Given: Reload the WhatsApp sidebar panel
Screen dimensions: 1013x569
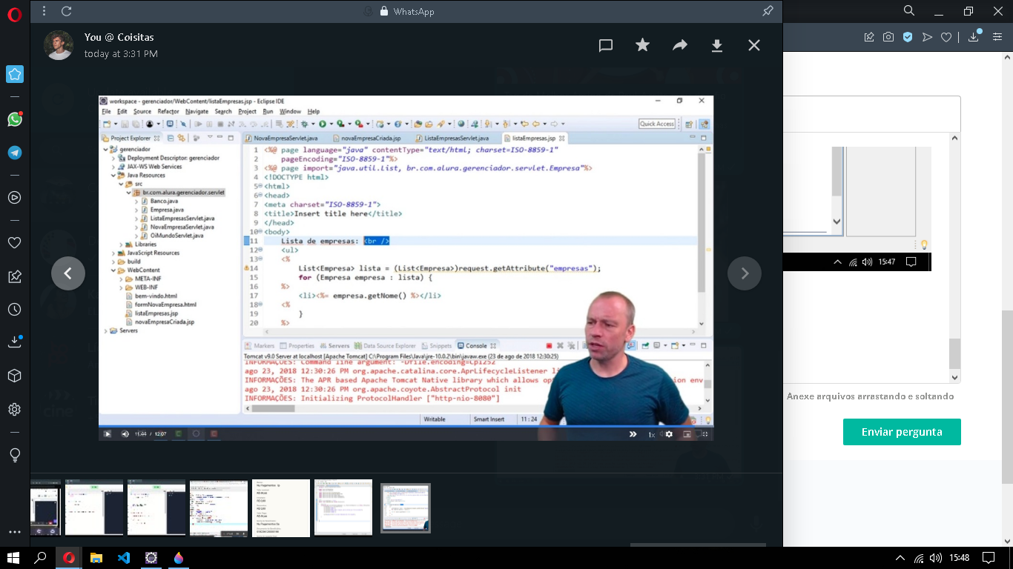Looking at the screenshot, I should pos(66,11).
